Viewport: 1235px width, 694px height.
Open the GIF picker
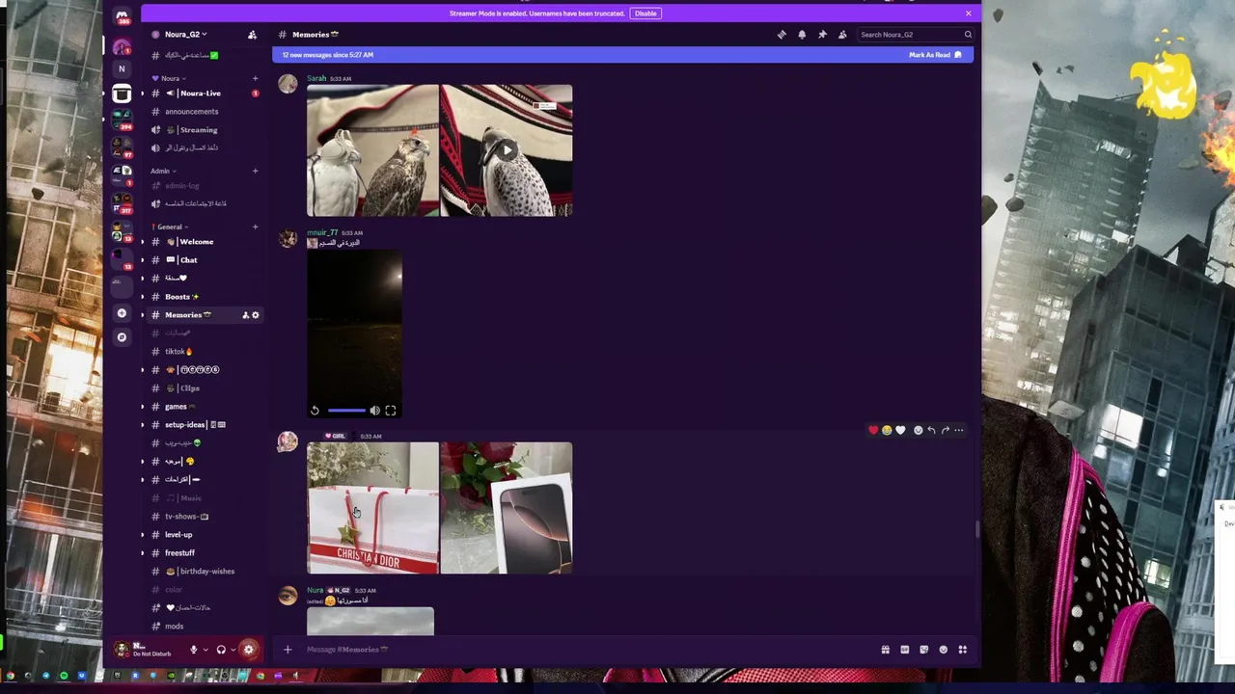tap(904, 650)
